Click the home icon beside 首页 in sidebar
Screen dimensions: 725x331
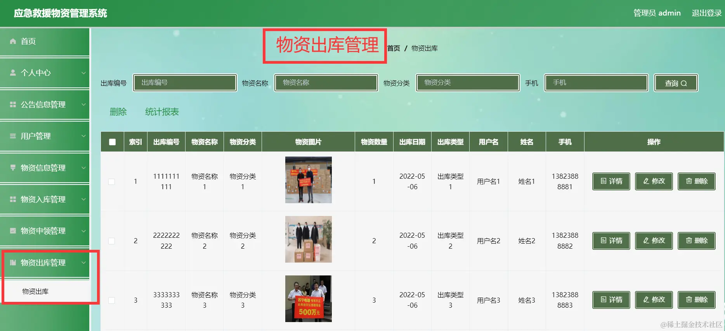[x=13, y=41]
